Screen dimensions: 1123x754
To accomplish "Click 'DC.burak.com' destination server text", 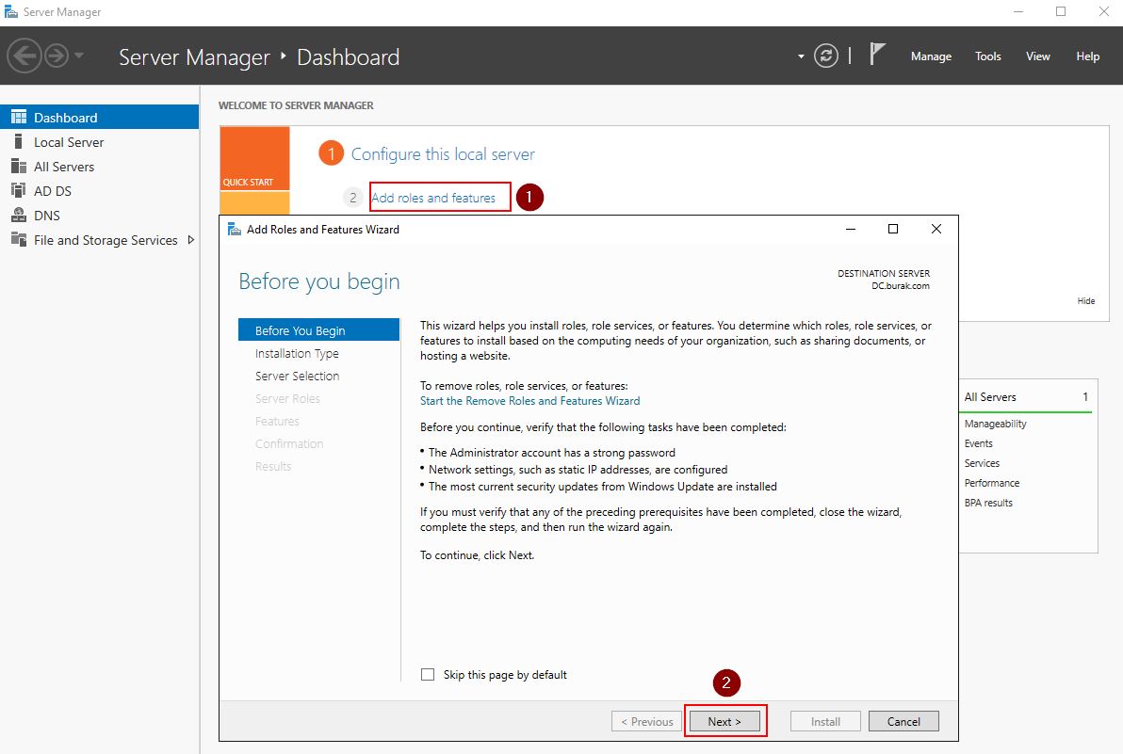I will [901, 286].
